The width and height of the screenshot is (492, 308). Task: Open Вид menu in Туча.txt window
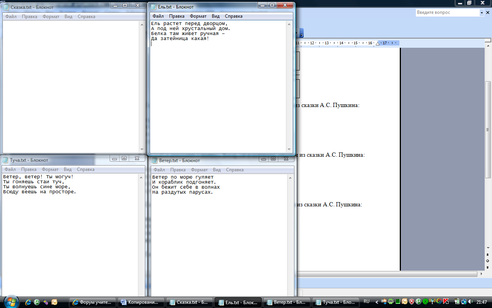pyautogui.click(x=68, y=169)
